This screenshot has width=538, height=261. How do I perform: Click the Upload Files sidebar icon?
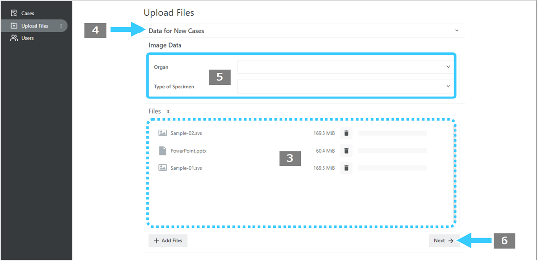[x=14, y=26]
